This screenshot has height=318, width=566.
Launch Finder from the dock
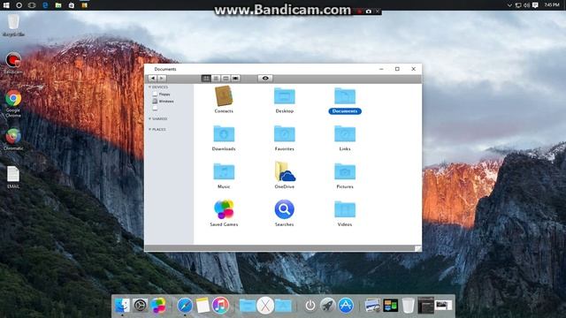coord(122,306)
